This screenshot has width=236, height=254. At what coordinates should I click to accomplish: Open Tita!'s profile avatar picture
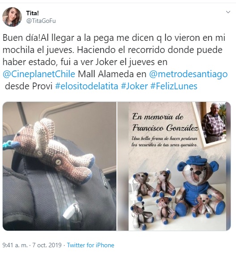[12, 17]
